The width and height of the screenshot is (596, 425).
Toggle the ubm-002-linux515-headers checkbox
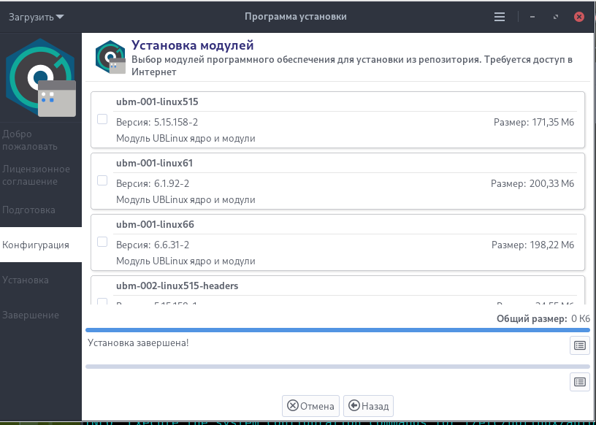[102, 302]
